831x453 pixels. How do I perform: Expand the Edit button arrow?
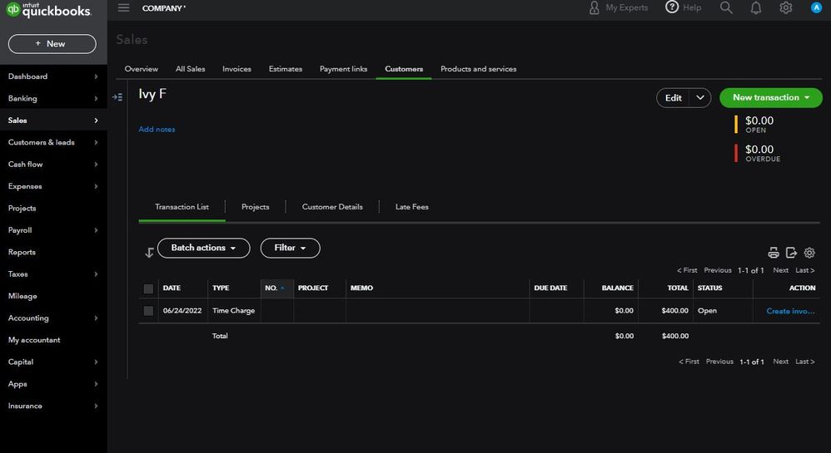700,97
